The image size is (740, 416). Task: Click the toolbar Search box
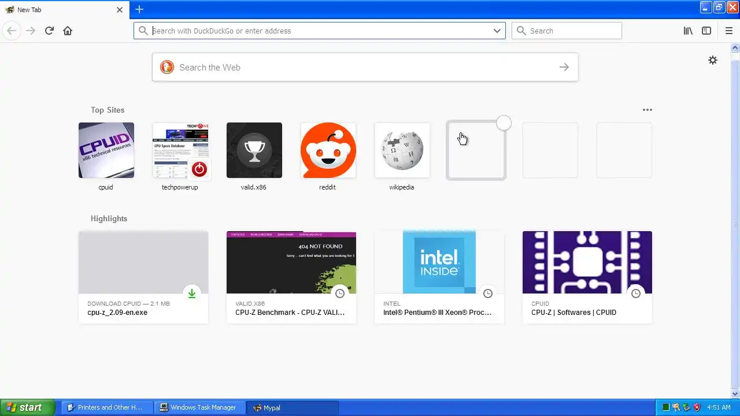pos(567,31)
